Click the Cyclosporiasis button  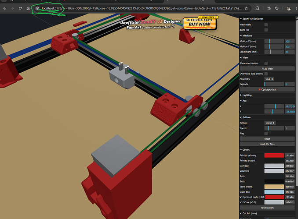[x=267, y=89]
